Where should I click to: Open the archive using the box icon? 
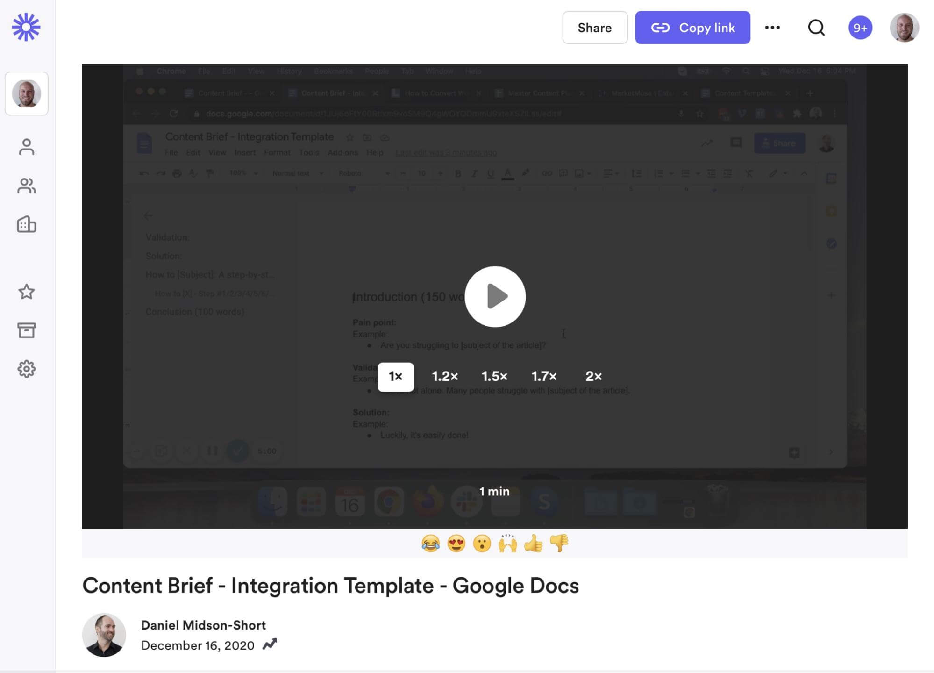click(27, 330)
